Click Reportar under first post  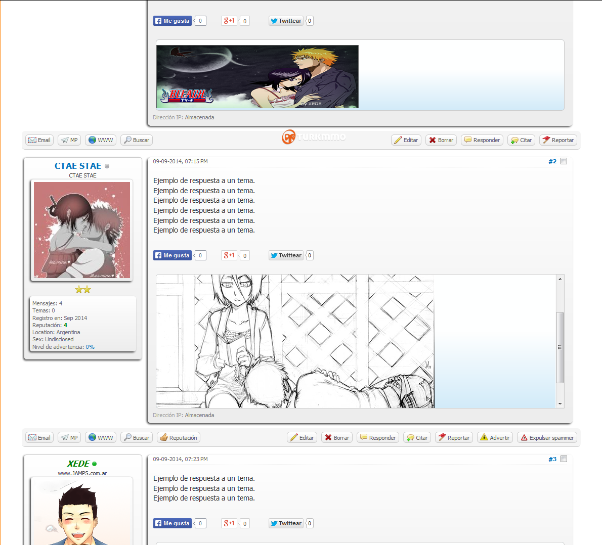[x=558, y=140]
